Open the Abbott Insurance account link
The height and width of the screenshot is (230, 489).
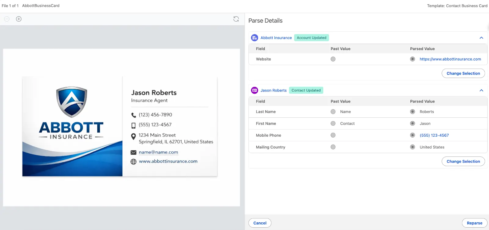click(276, 38)
